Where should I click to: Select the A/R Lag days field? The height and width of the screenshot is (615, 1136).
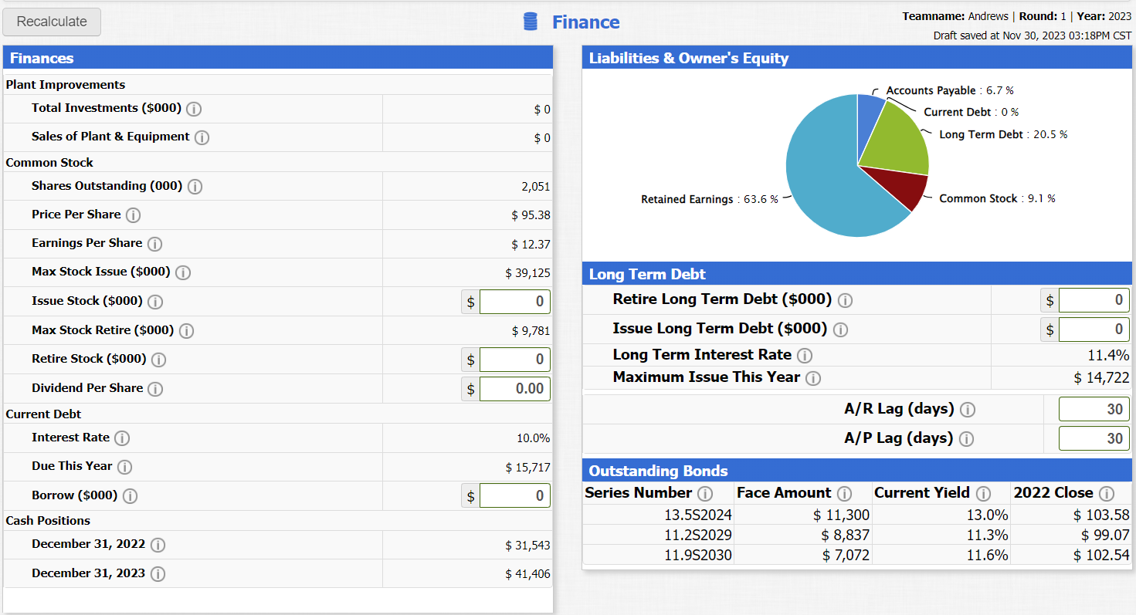pyautogui.click(x=1094, y=409)
